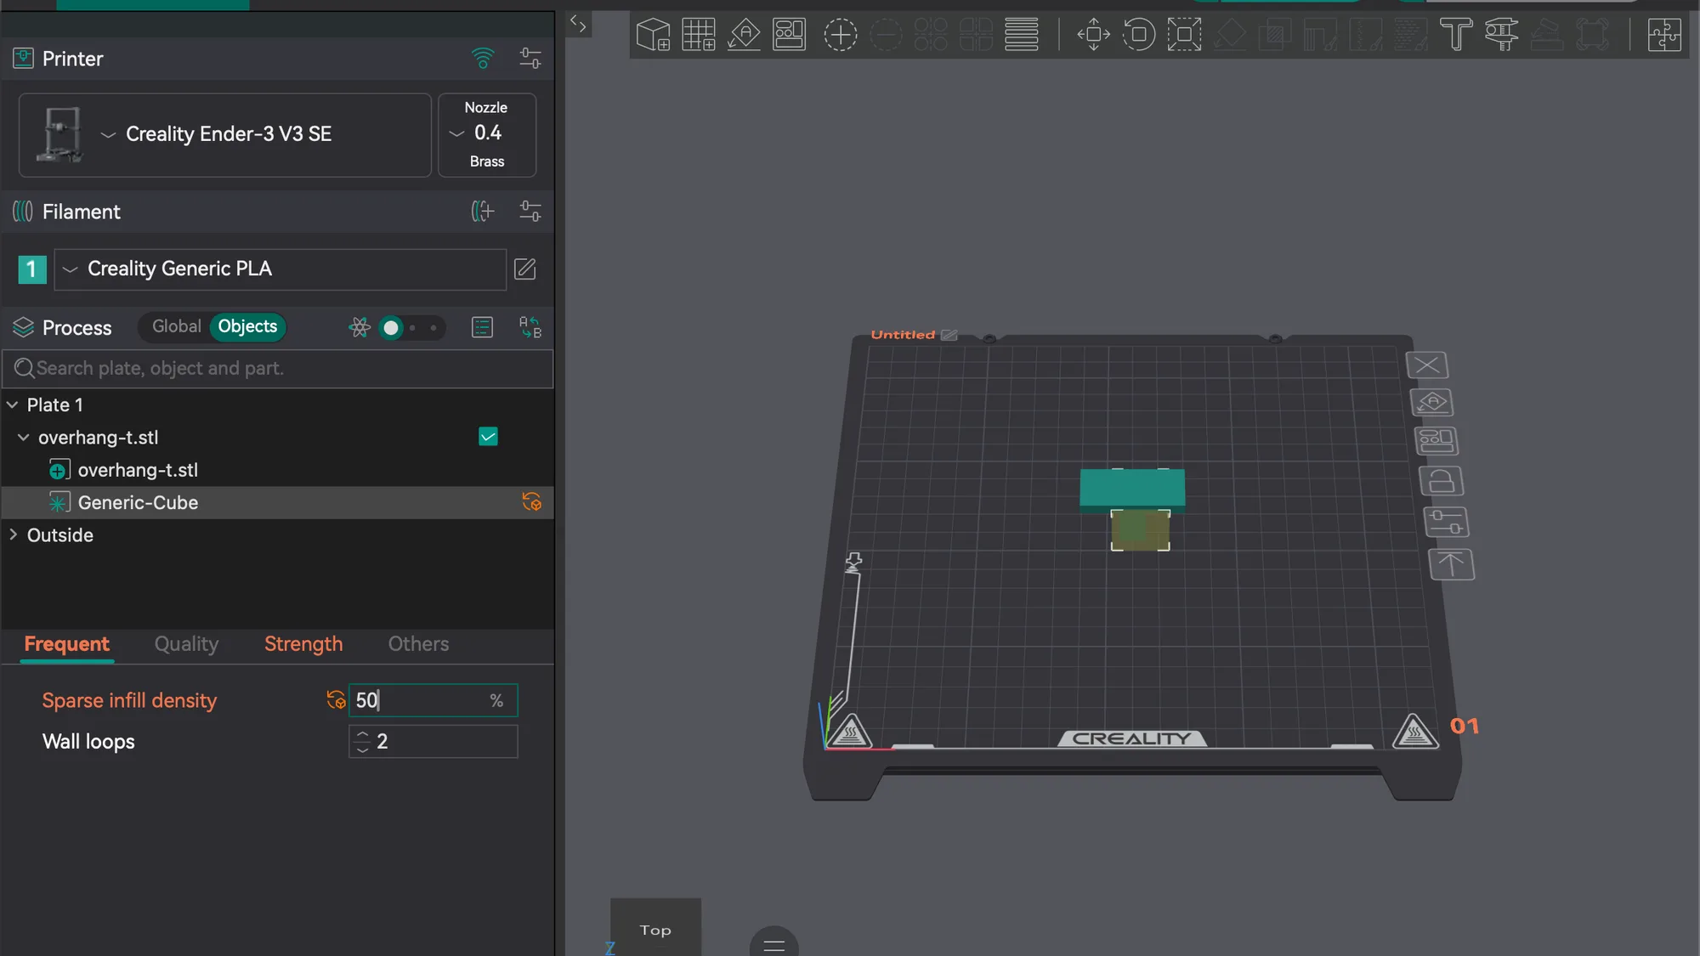Click the close plate X icon

[x=1427, y=365]
